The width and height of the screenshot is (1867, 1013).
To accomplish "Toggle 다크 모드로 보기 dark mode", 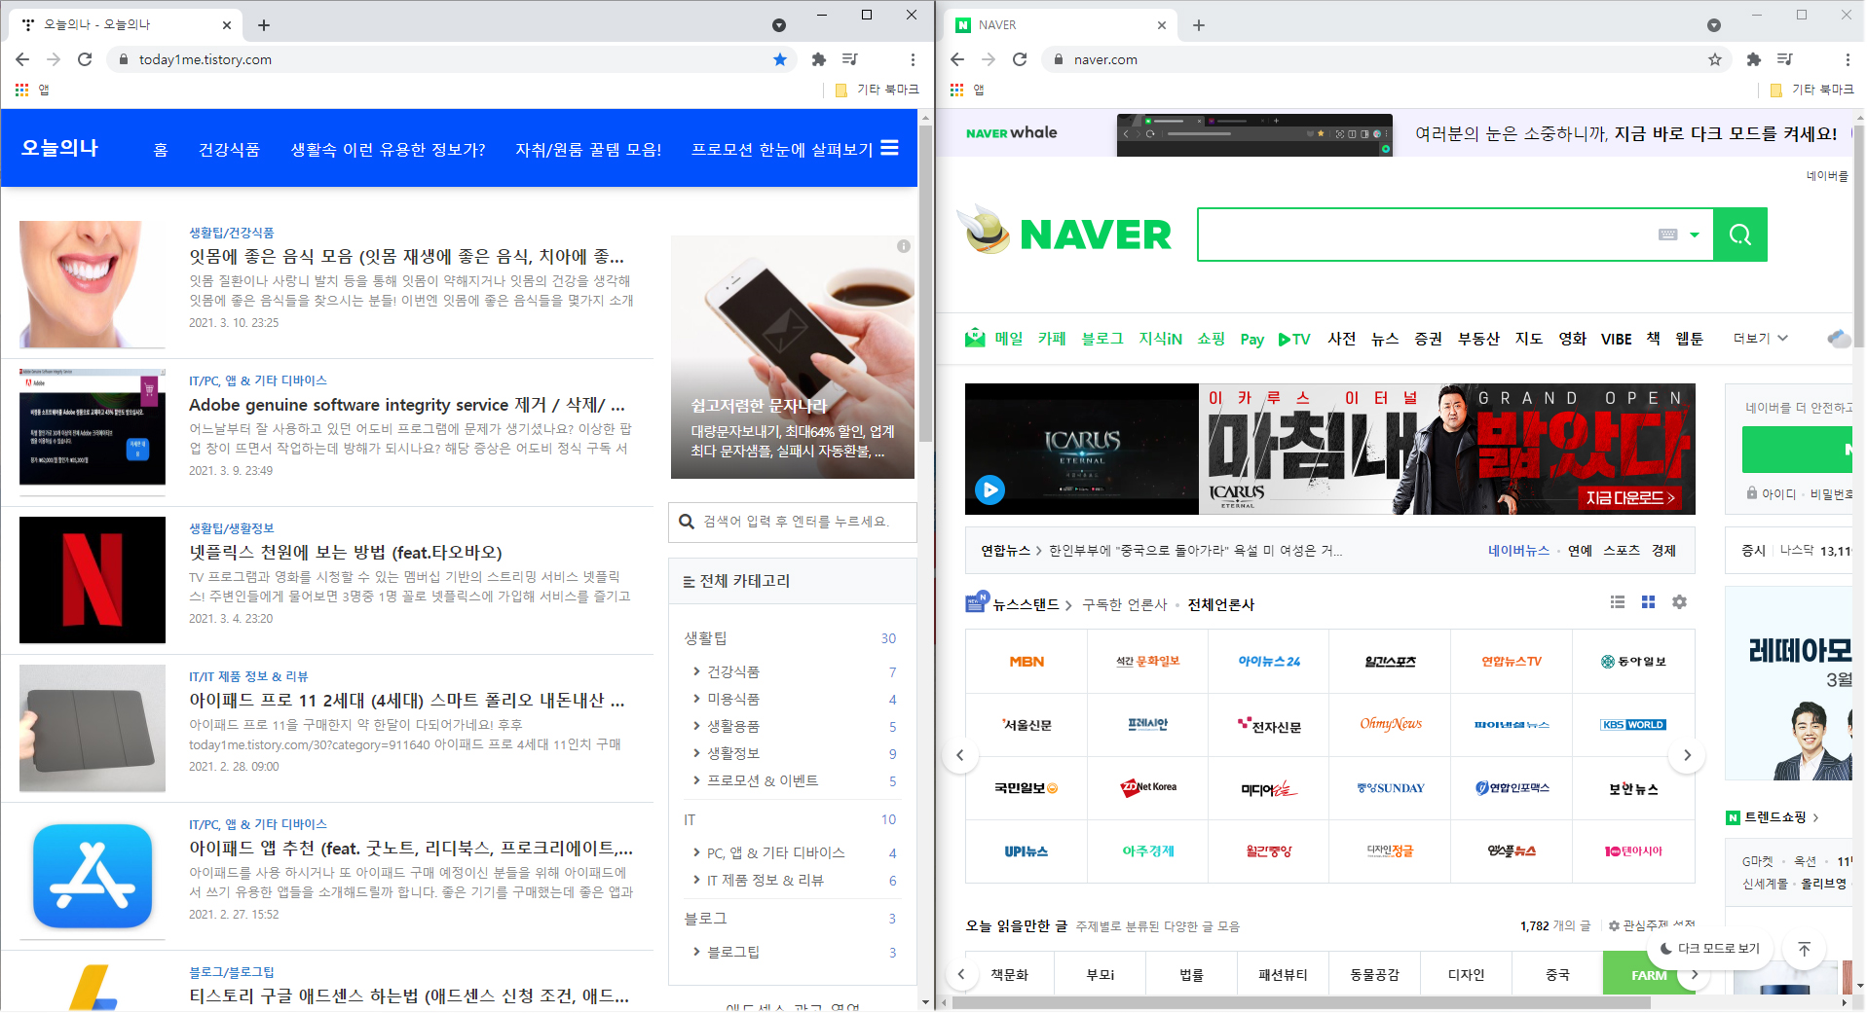I will point(1709,949).
